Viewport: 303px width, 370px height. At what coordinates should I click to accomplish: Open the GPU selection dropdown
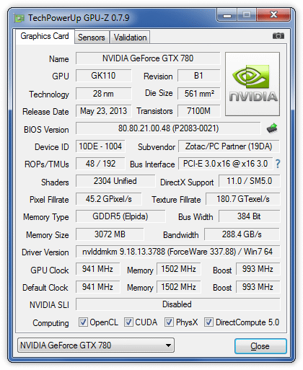tap(96, 345)
